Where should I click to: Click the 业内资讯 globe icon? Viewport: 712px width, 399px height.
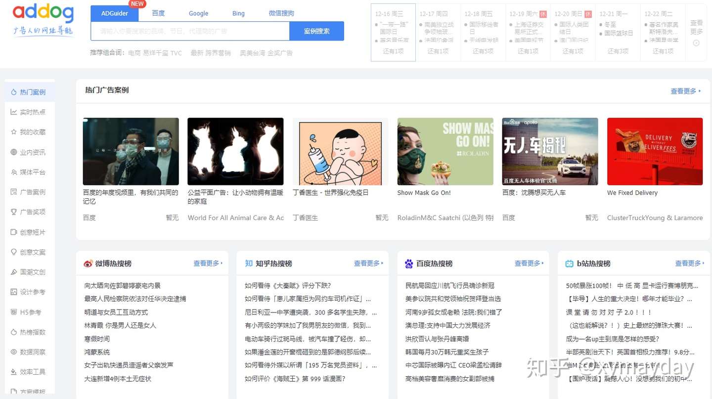point(13,152)
